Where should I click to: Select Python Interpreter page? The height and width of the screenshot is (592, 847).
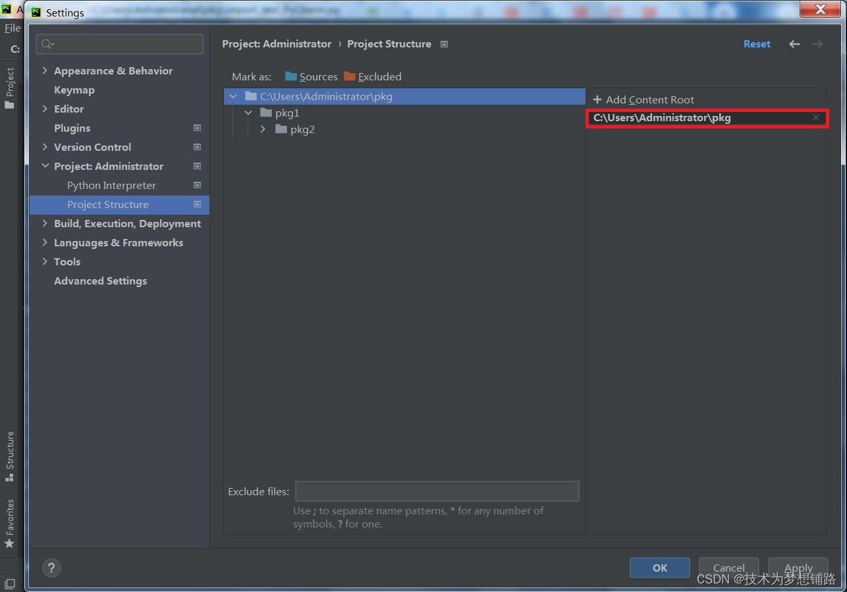click(111, 185)
